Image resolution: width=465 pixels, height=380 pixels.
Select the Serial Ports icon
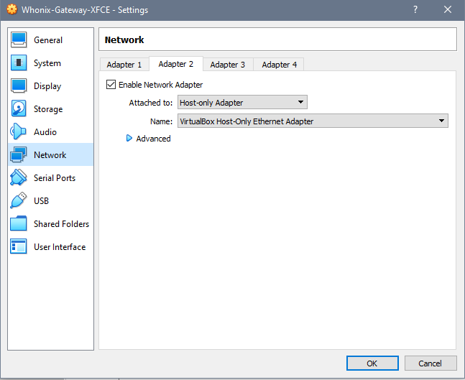pos(19,178)
